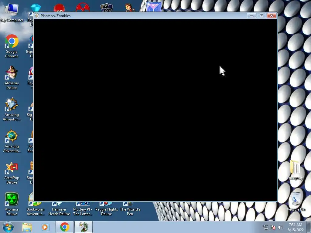311x233 pixels.
Task: Click the Show Desktop strip at the taskbar end
Action: tap(309, 227)
